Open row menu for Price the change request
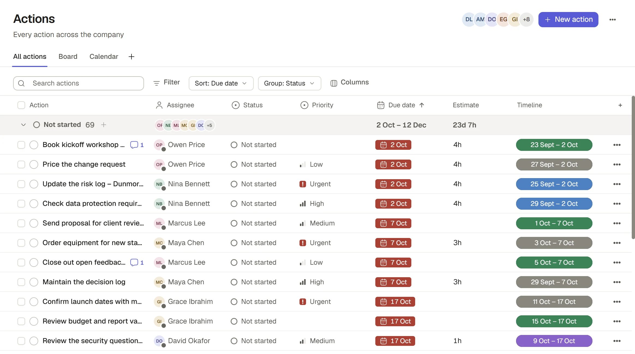635x354 pixels. click(x=617, y=164)
